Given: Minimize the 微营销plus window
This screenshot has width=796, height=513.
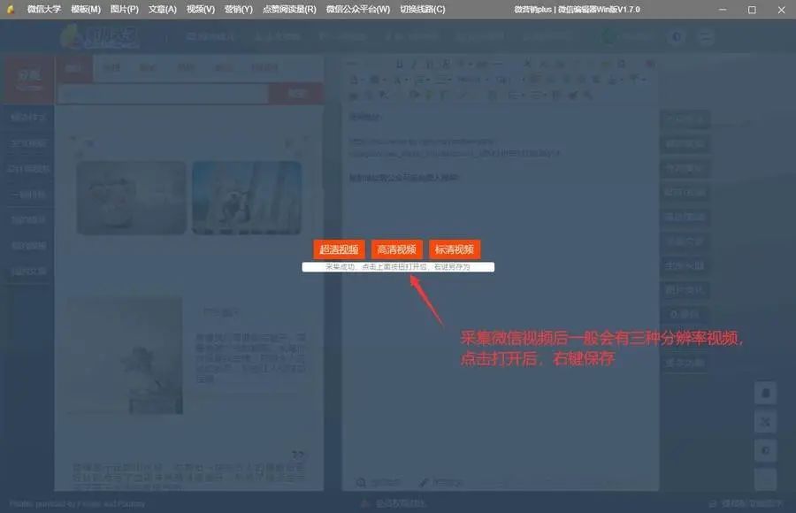Looking at the screenshot, I should (723, 9).
